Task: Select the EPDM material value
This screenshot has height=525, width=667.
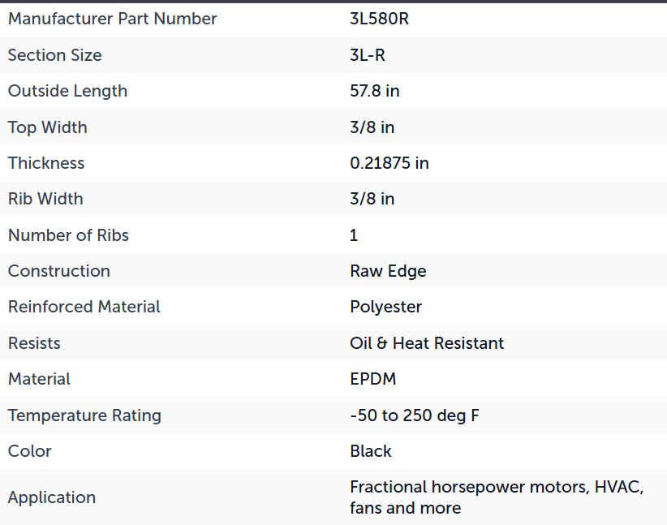Action: pos(372,379)
